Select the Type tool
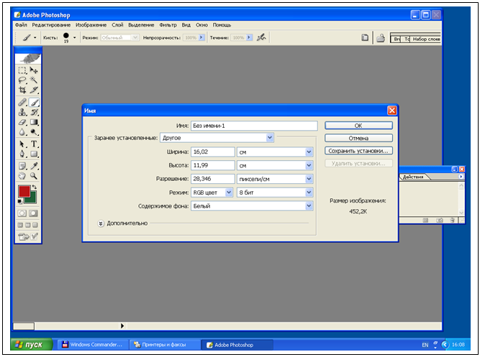 [x=34, y=144]
